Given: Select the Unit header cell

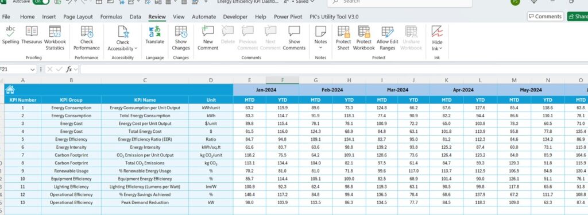Looking at the screenshot, I should coord(211,100).
